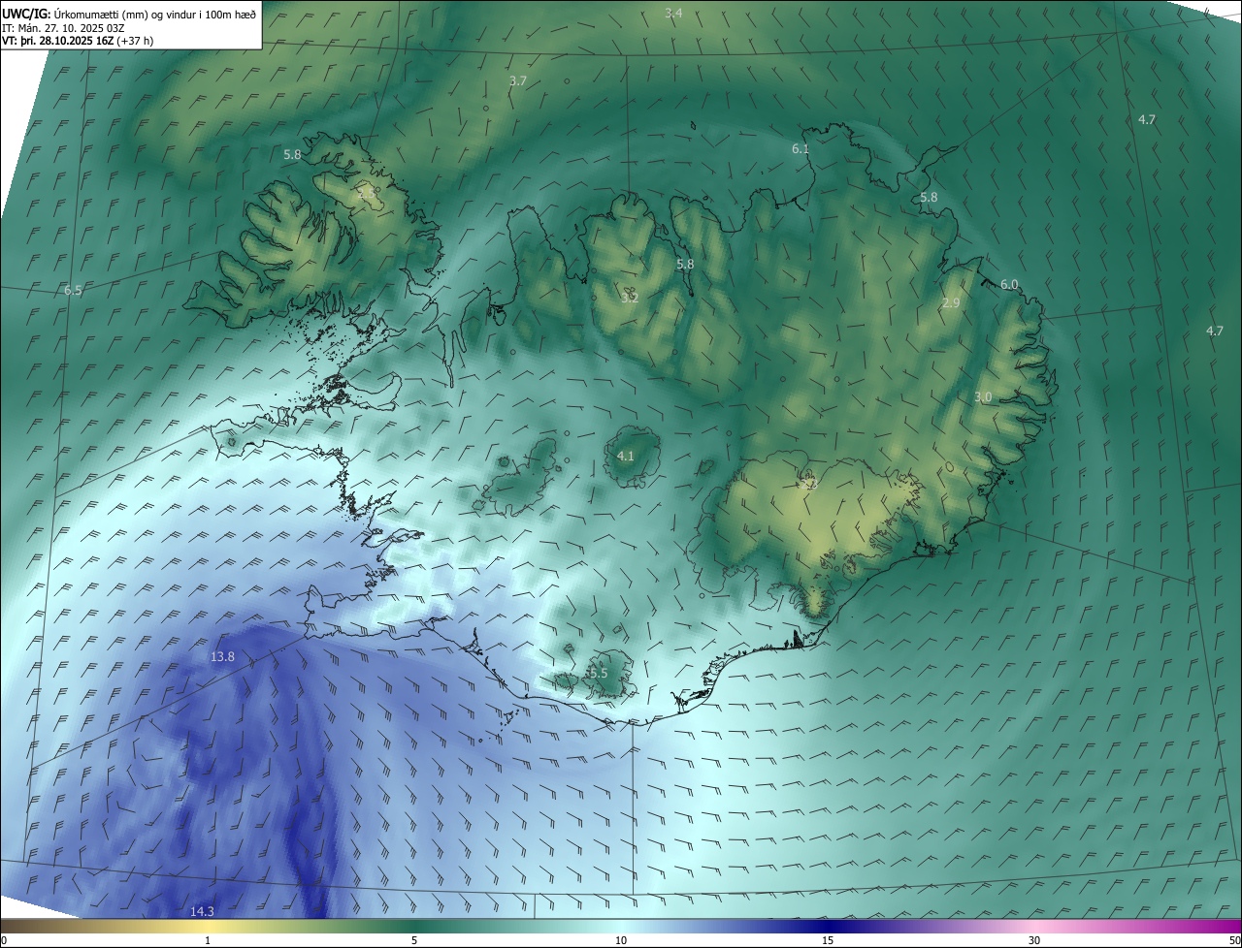Select the colorbar tick labeled 30

(x=1034, y=941)
